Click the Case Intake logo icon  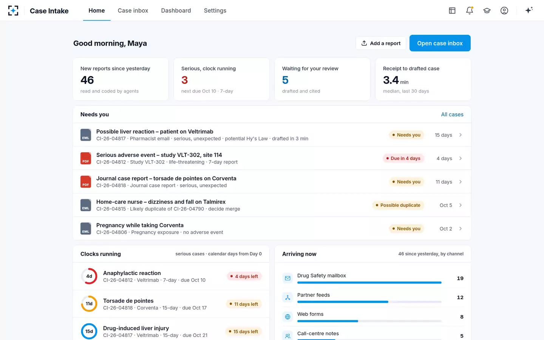(13, 11)
